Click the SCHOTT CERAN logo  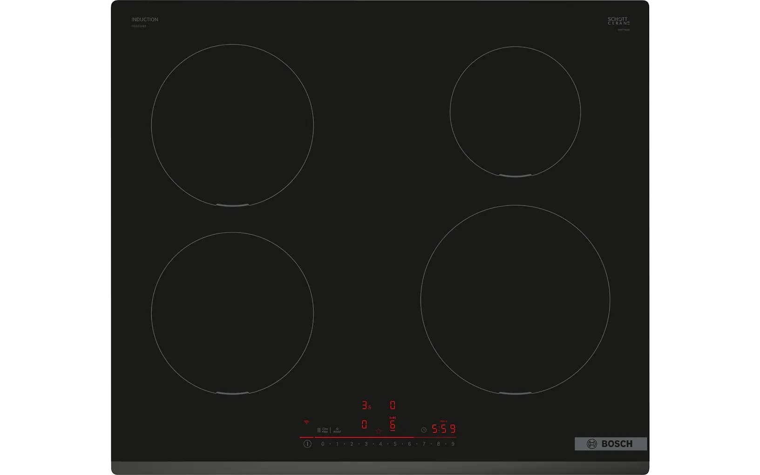618,21
